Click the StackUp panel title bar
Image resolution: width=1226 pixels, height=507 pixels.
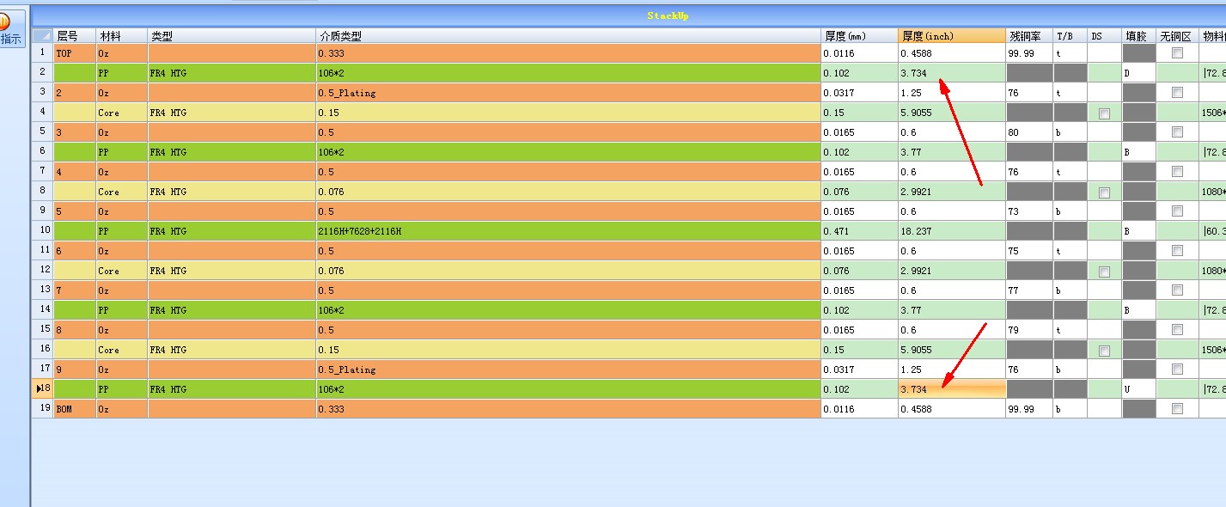tap(629, 15)
